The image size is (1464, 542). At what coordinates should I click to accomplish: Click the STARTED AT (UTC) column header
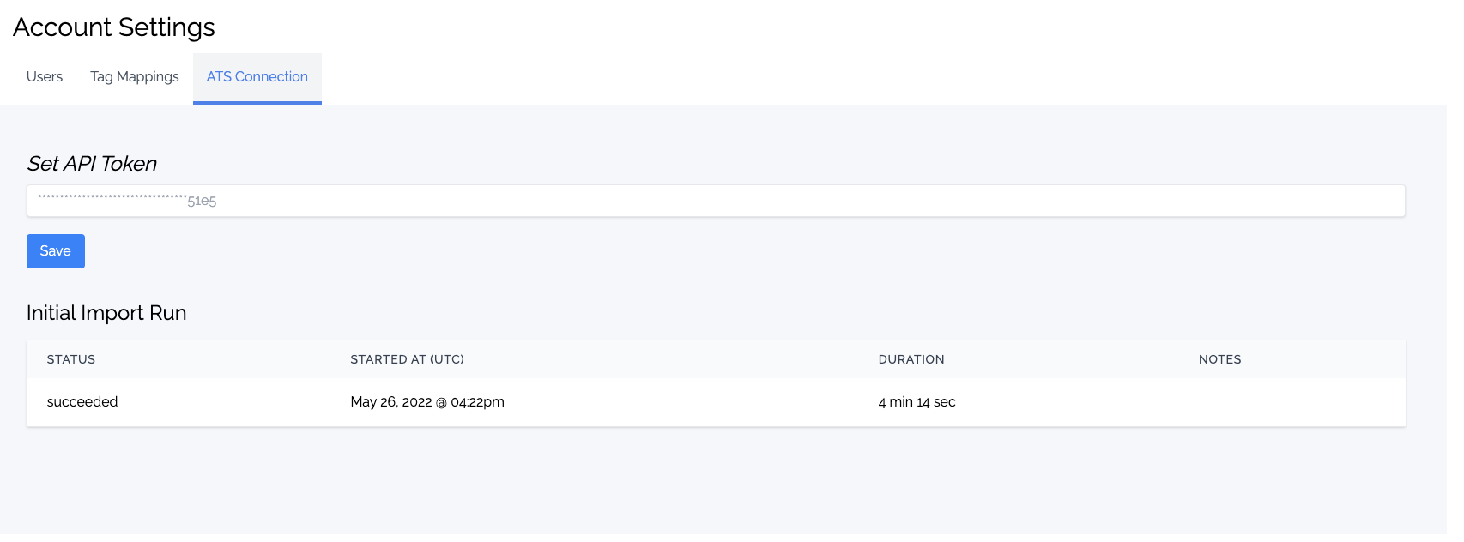coord(407,359)
